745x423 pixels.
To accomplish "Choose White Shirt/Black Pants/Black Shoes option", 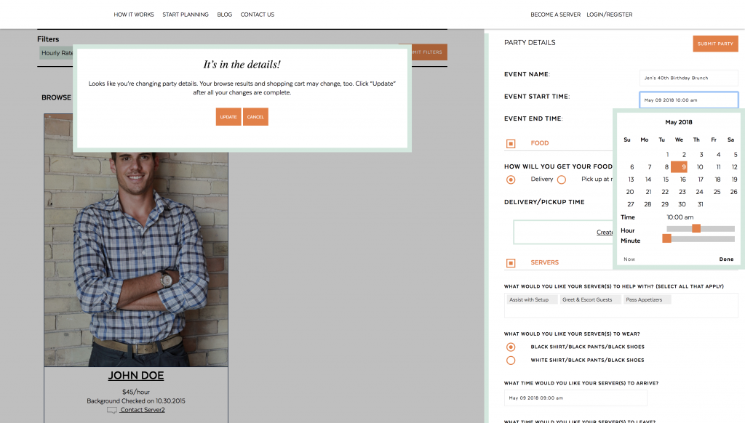I will tap(511, 360).
